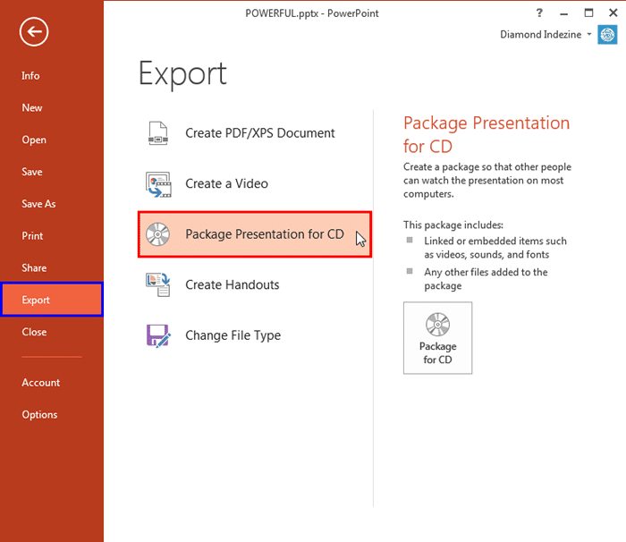This screenshot has width=626, height=542.
Task: Click the Create a Video filmstrip icon
Action: click(x=158, y=184)
